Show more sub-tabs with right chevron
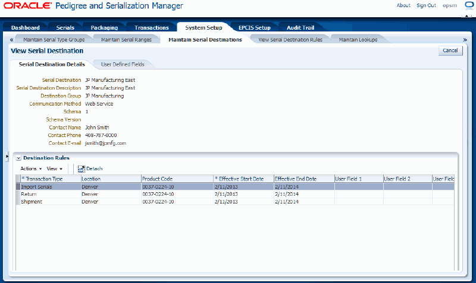Screen dimensions: 476x283 465,40
